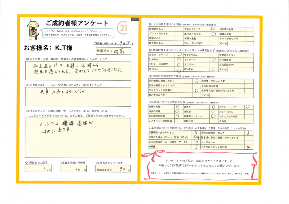Check the empty box for ネットで見つけた
The width and height of the screenshot is (289, 204).
(249, 39)
